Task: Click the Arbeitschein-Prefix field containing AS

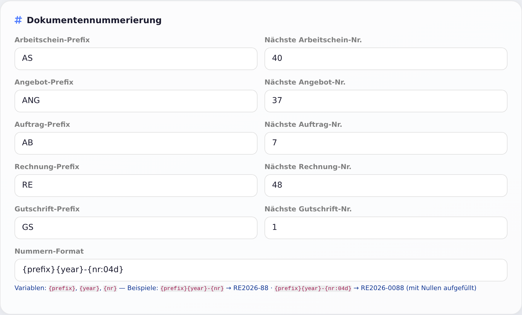Action: pos(136,59)
